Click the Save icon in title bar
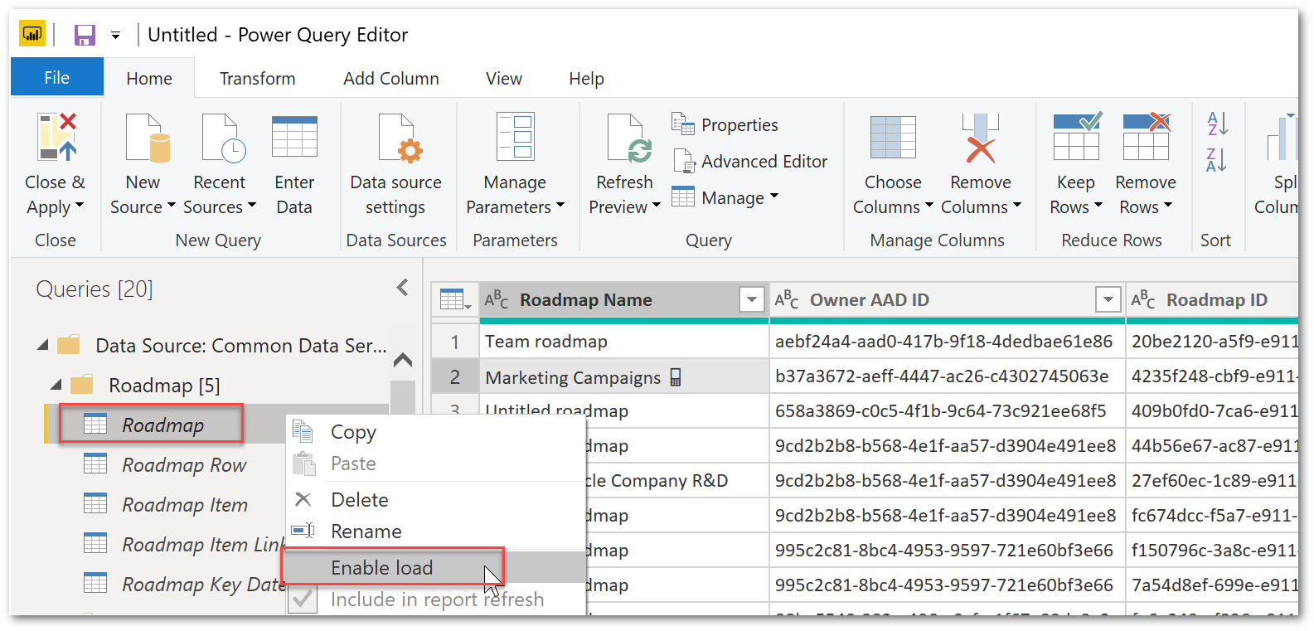 point(85,35)
